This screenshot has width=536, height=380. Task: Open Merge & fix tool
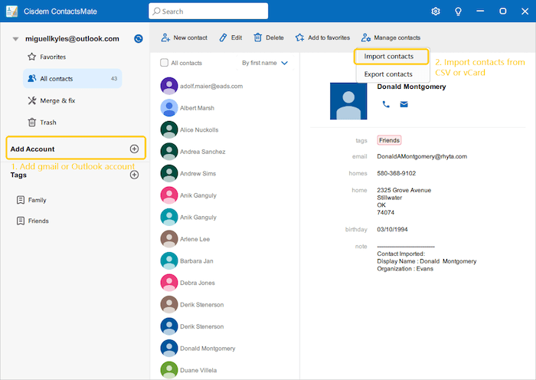pos(52,100)
